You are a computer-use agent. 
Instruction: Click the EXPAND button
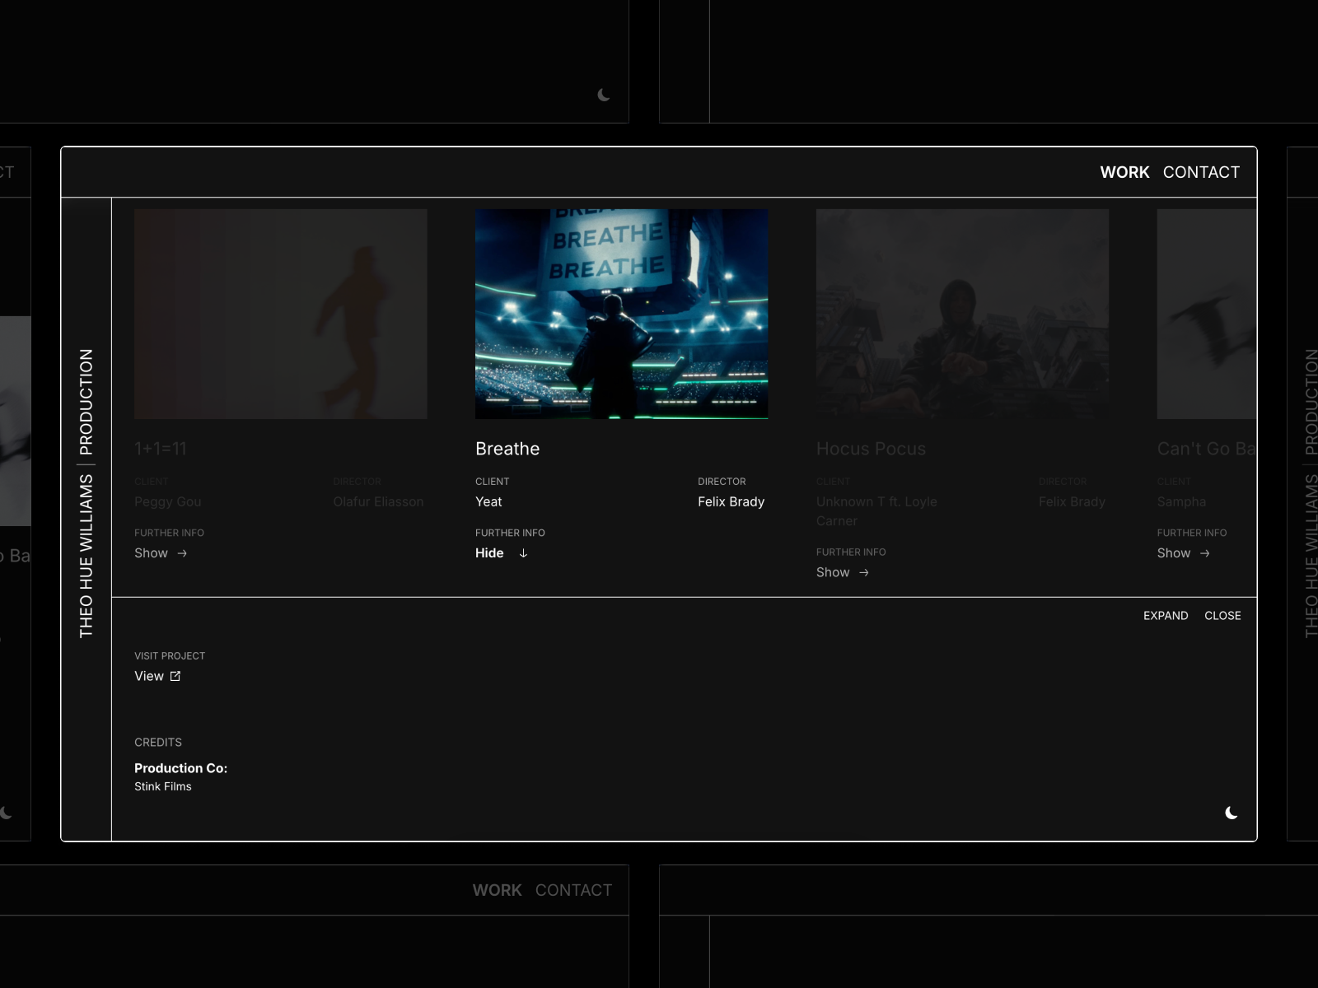1166,616
